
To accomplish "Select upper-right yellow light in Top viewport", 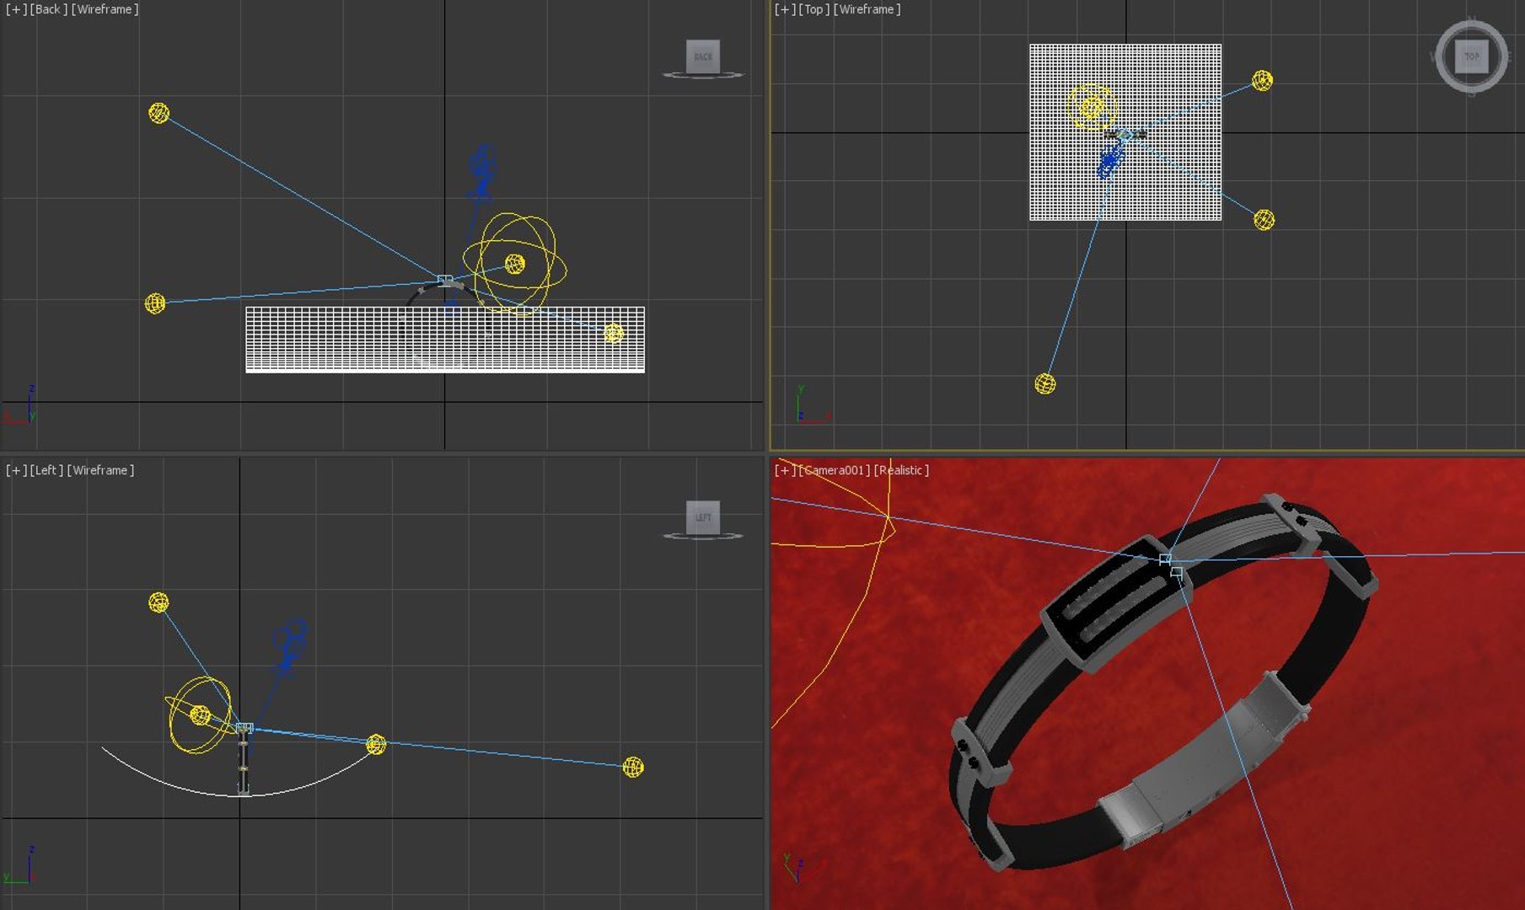I will click(1262, 80).
